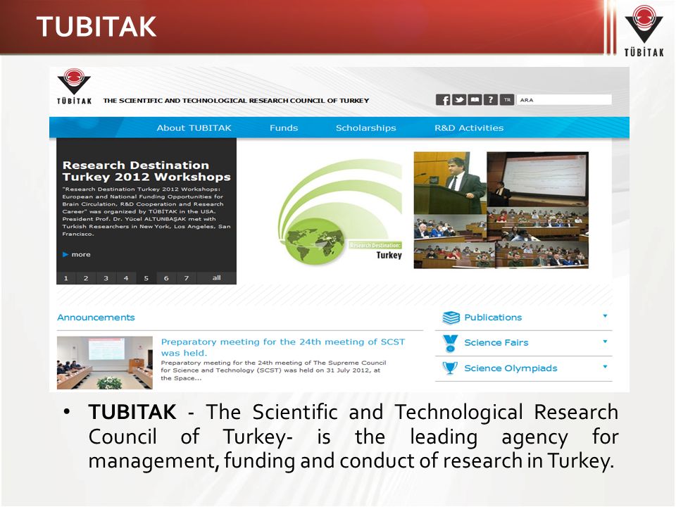Viewport: 676px width, 507px height.
Task: Go to slide 4 in the carousel pager
Action: [126, 278]
